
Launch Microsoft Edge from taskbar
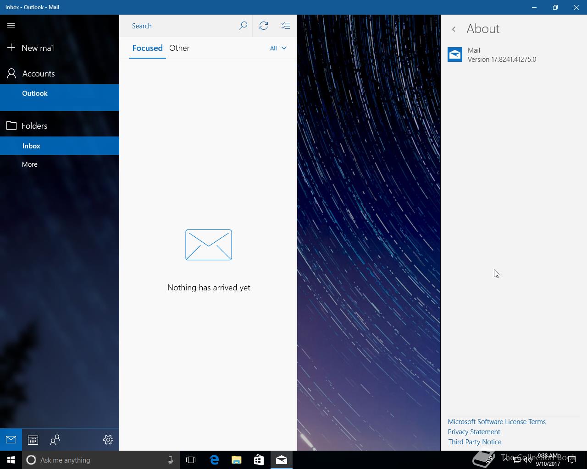214,460
